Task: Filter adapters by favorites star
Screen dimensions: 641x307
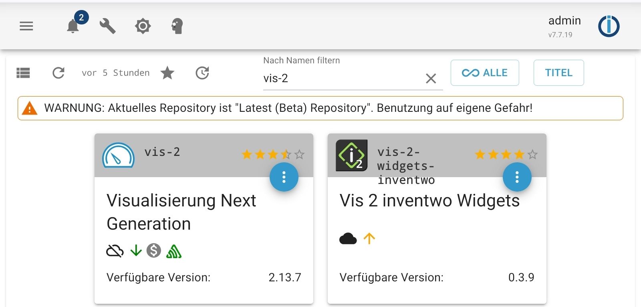Action: coord(167,73)
